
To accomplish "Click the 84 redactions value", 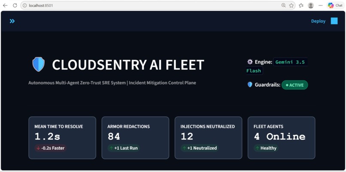I will [x=114, y=137].
